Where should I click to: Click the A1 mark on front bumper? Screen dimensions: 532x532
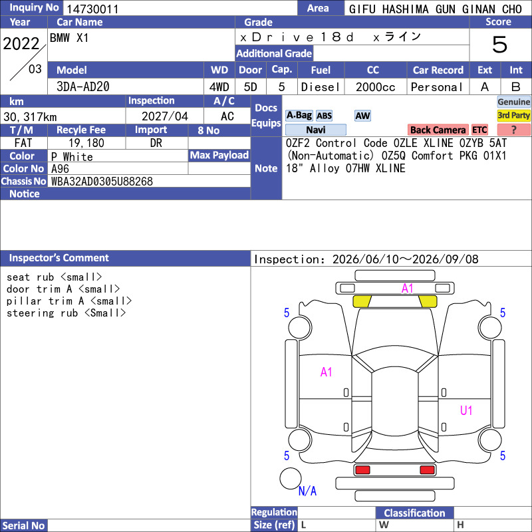coord(407,289)
